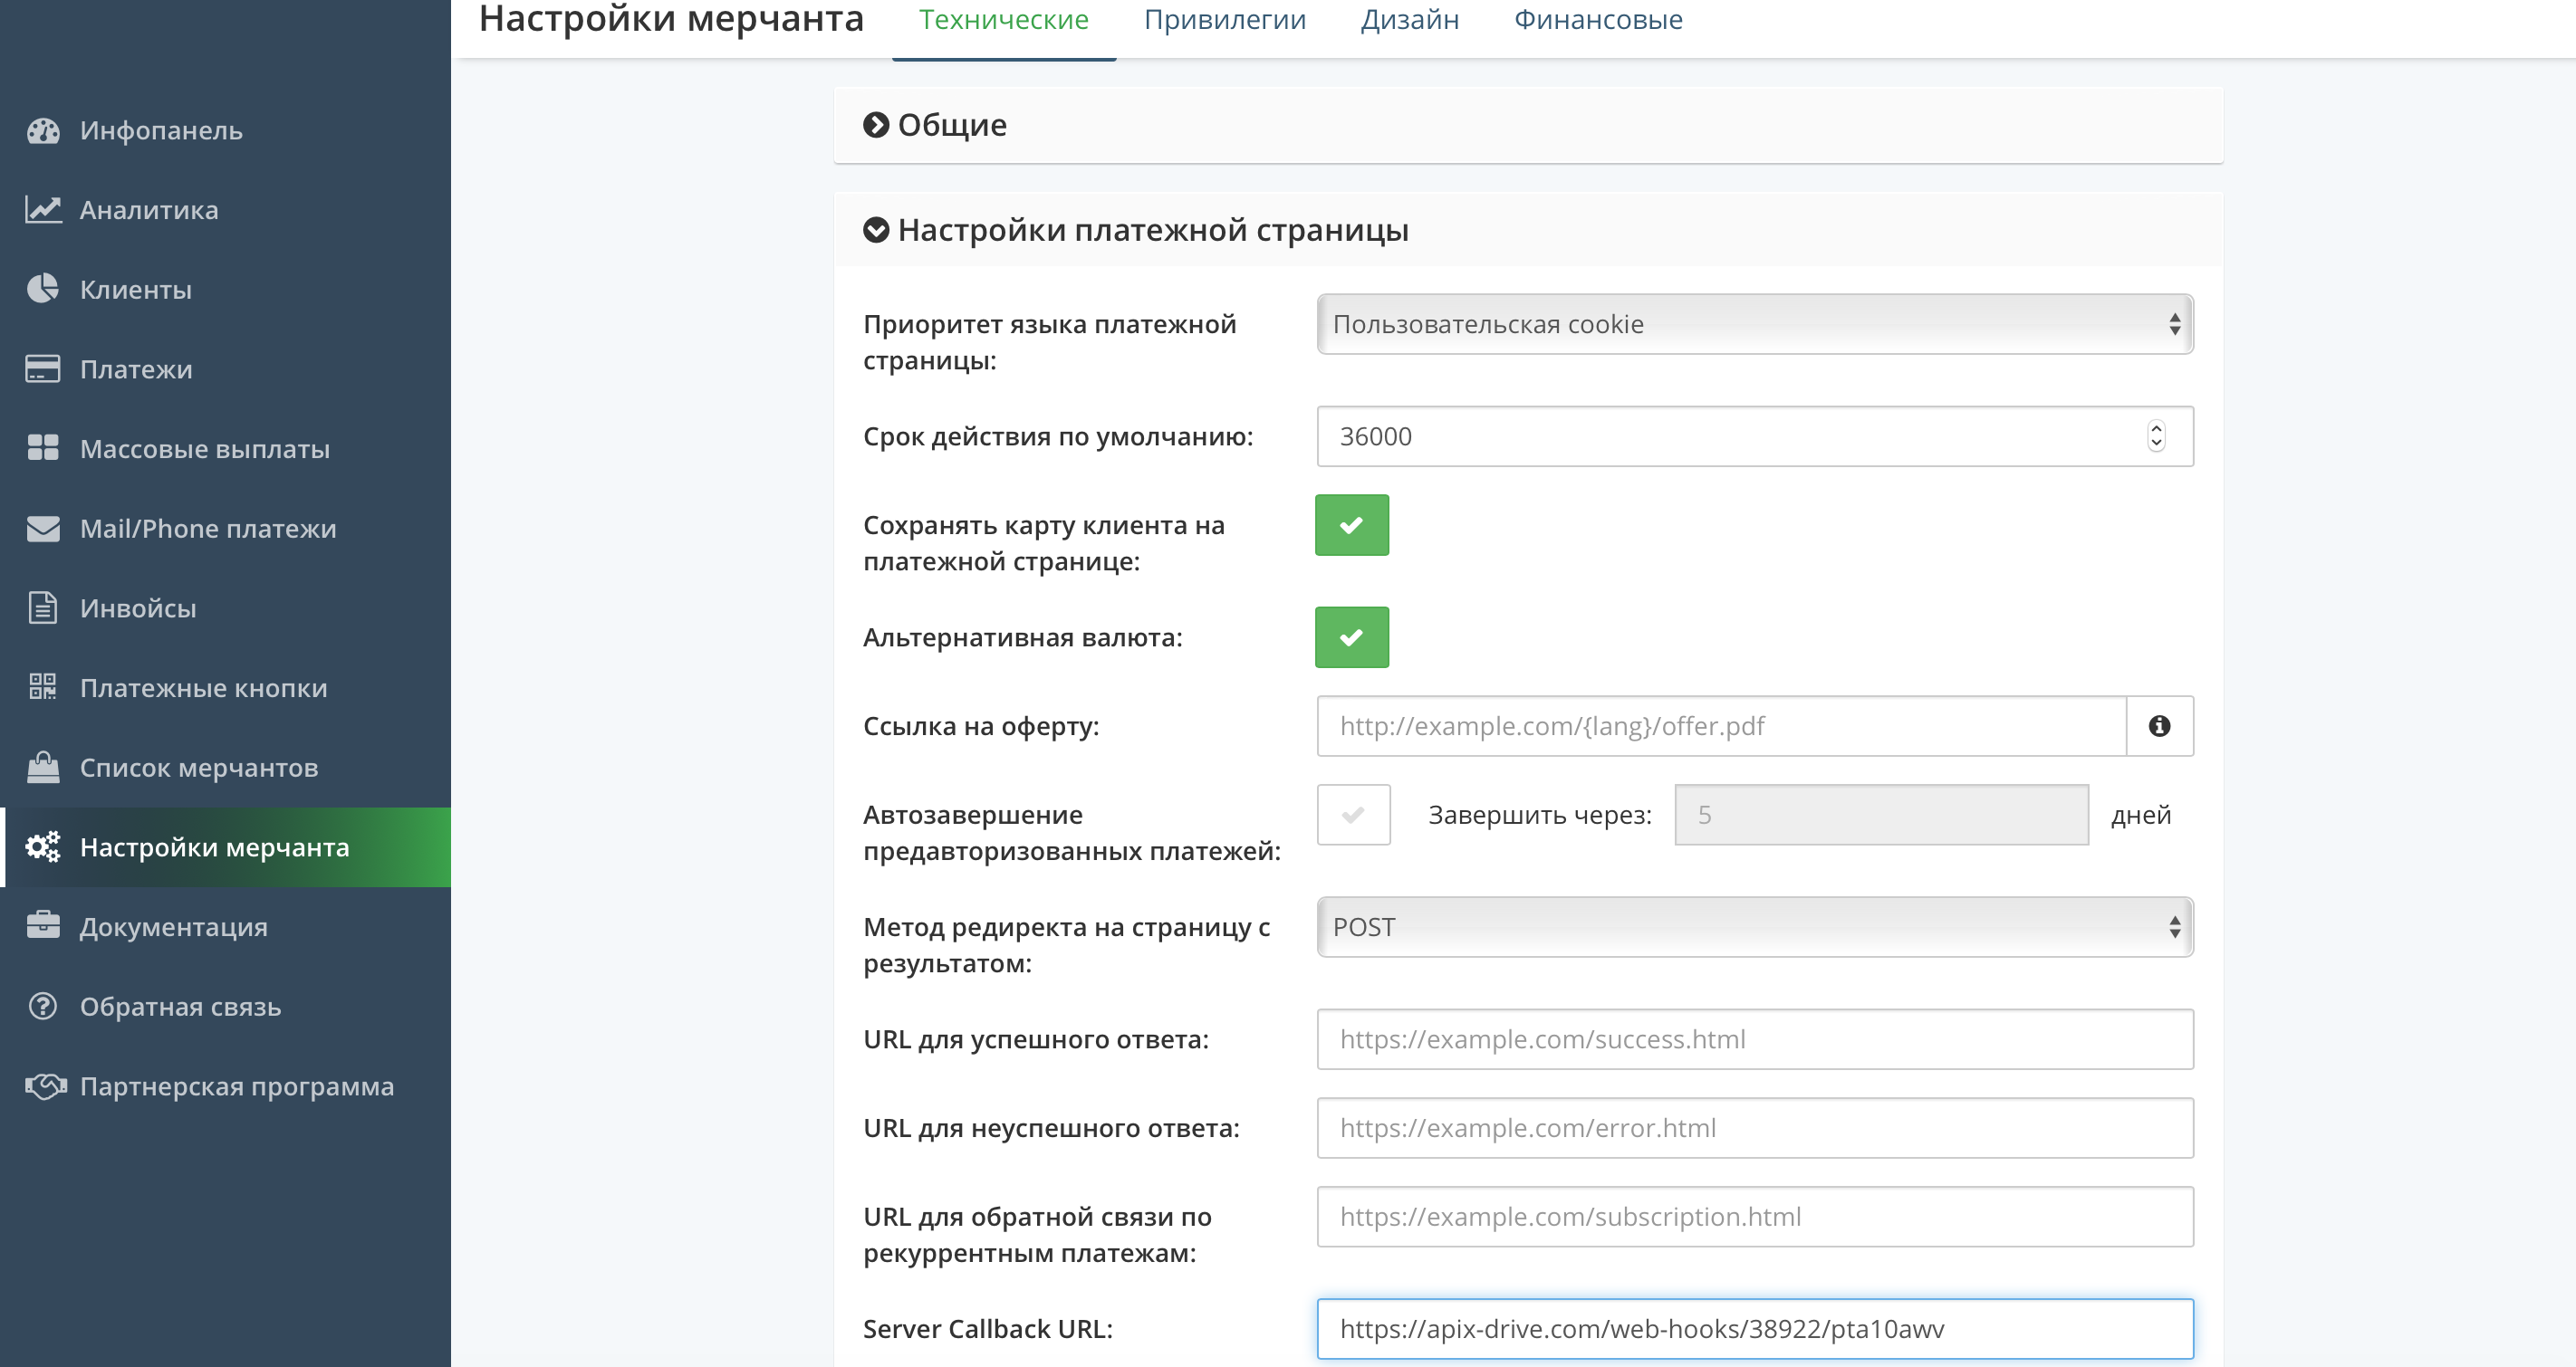Click the дней unit text
Screen dimensions: 2576x1367
[2141, 816]
